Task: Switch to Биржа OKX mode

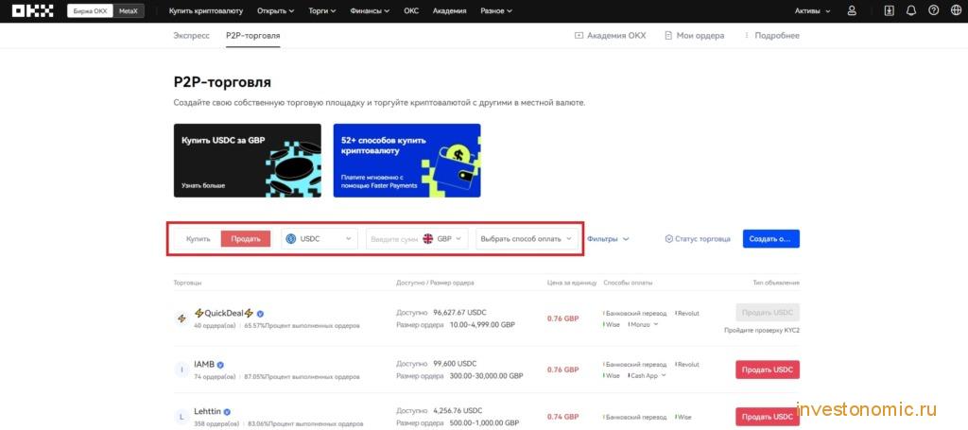Action: (x=90, y=11)
